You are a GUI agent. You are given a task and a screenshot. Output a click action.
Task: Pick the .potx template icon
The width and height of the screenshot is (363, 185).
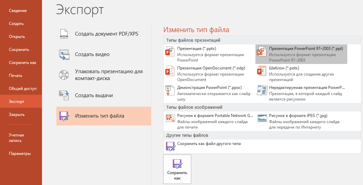[x=262, y=71]
